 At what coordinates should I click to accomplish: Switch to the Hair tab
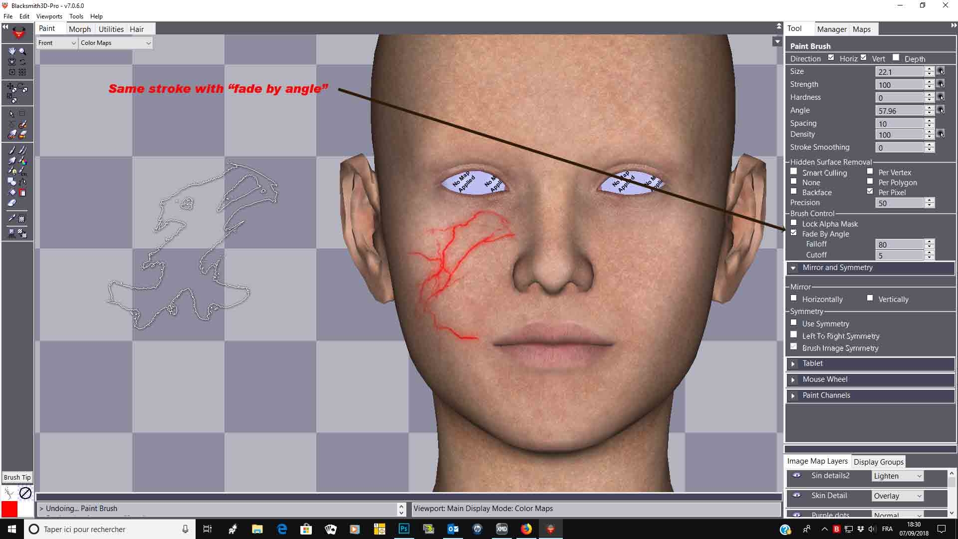click(137, 29)
